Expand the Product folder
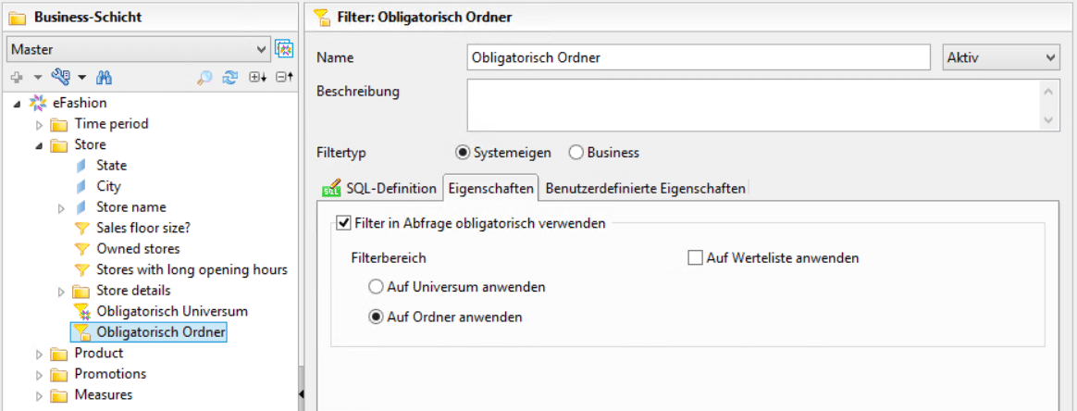 [x=39, y=354]
